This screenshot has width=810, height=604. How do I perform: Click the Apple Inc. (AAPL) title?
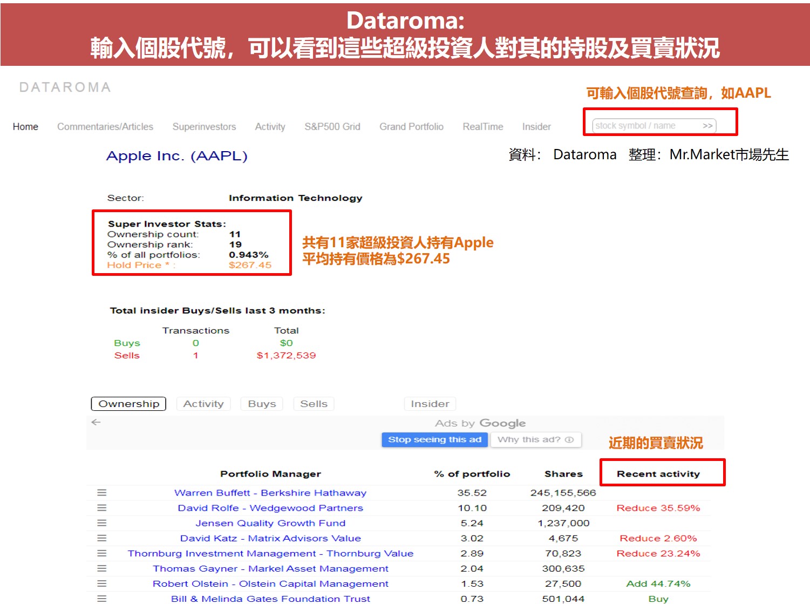(176, 156)
